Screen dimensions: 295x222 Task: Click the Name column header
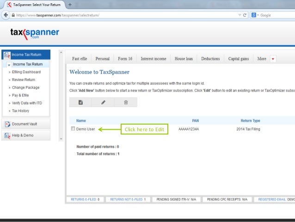[81, 121]
